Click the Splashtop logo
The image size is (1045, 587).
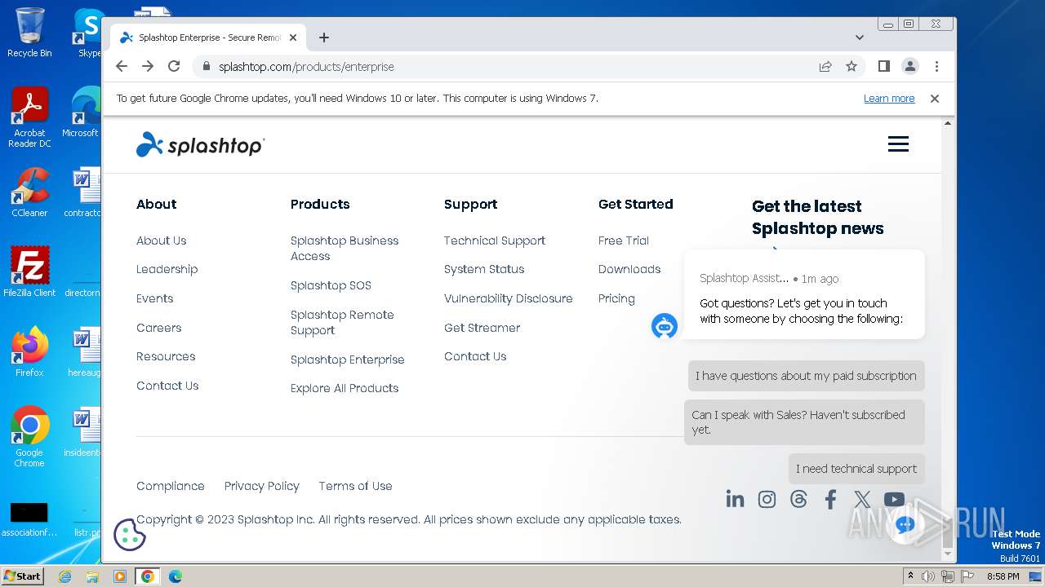coord(200,145)
